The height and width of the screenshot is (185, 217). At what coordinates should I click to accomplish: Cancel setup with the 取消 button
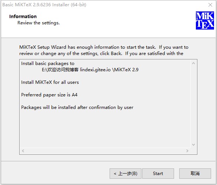(x=195, y=174)
